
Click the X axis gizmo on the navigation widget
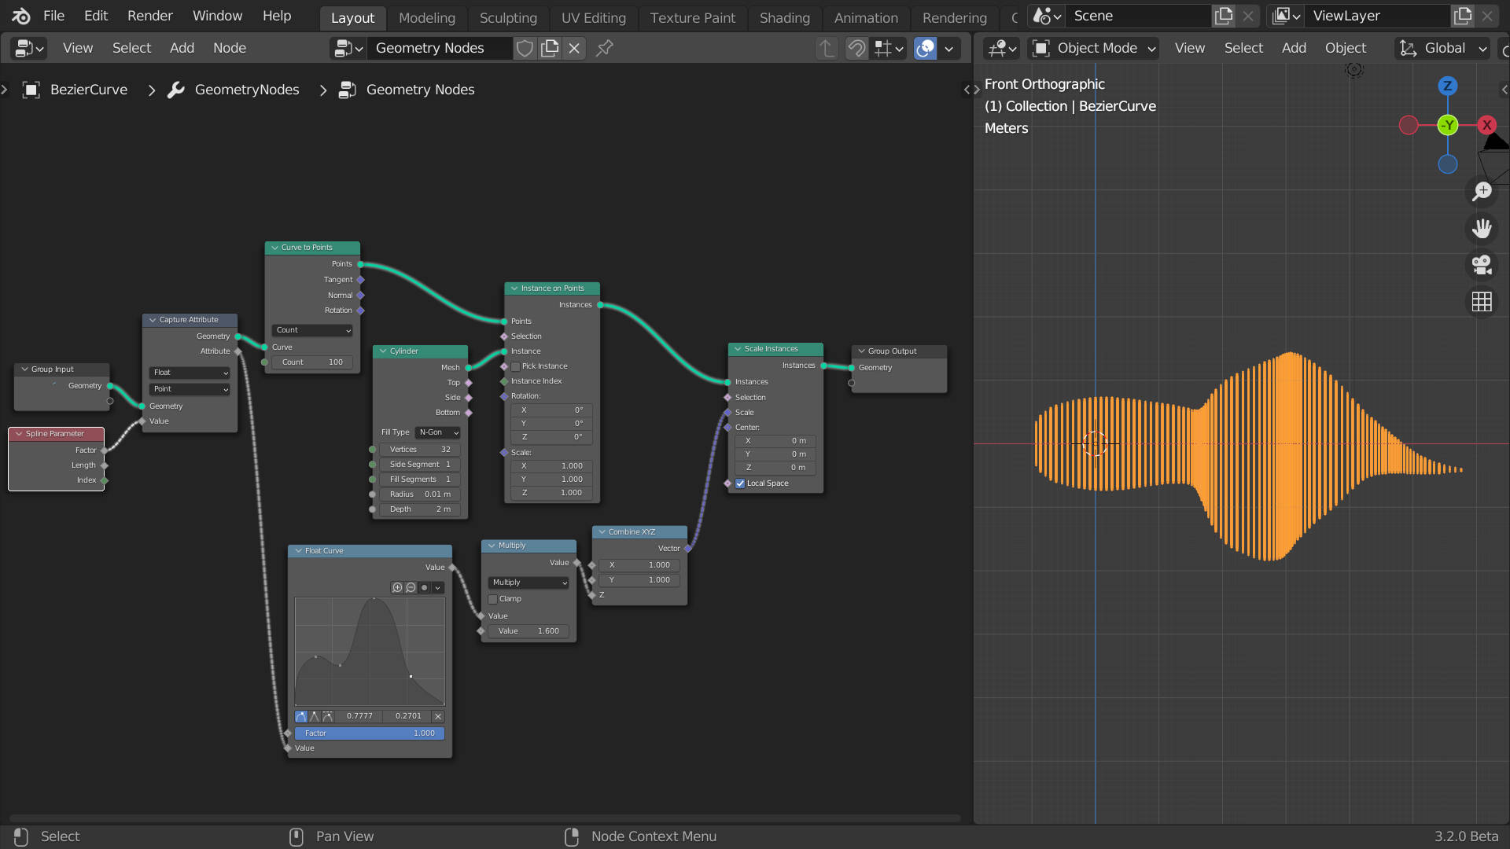1486,125
